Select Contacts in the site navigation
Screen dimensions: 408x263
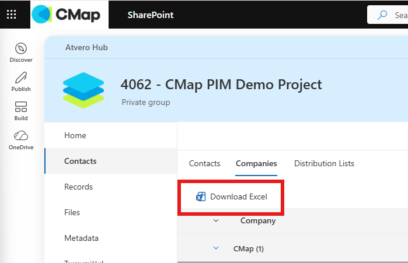coord(111,161)
